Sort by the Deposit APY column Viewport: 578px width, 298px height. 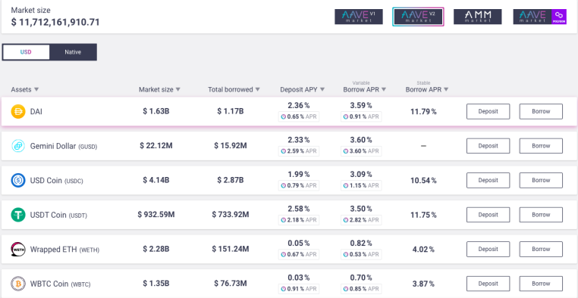[x=302, y=90]
